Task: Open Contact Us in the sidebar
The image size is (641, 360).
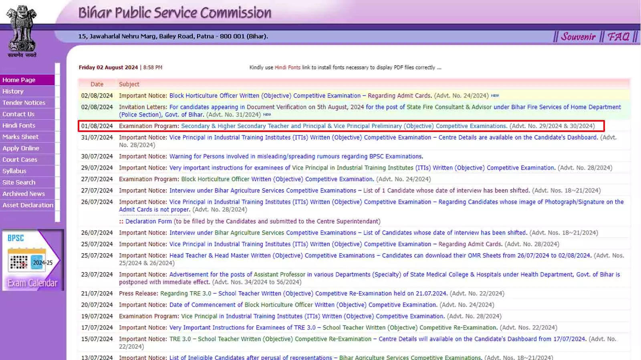Action: [x=27, y=114]
